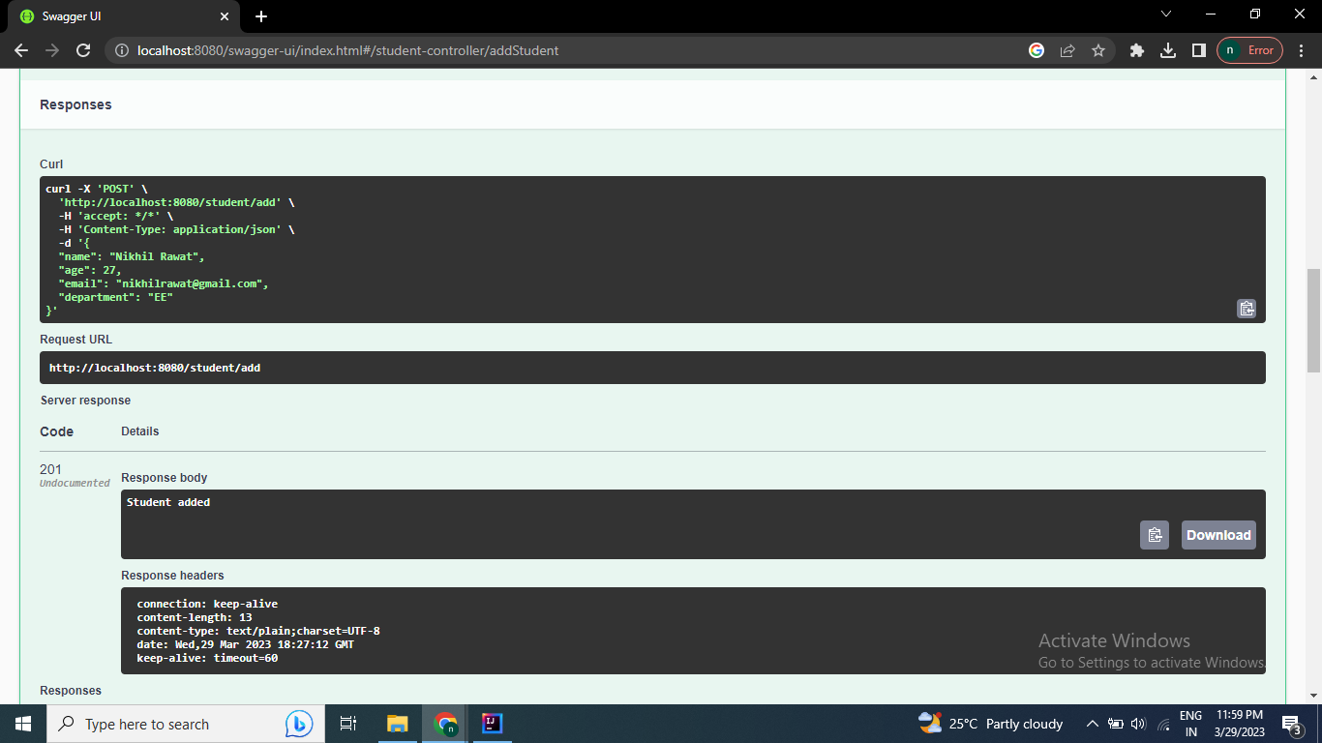Copy the response body using its clipboard icon

1155,534
